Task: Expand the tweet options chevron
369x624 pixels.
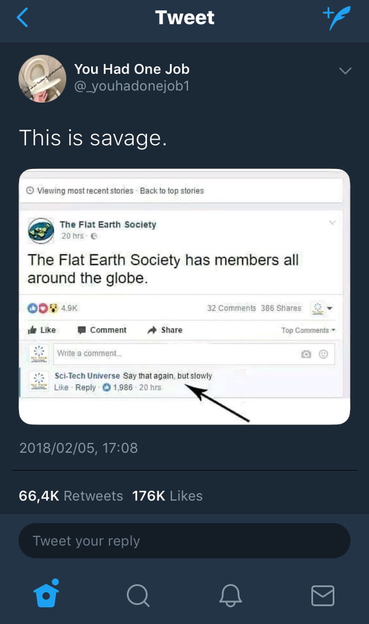Action: [345, 71]
